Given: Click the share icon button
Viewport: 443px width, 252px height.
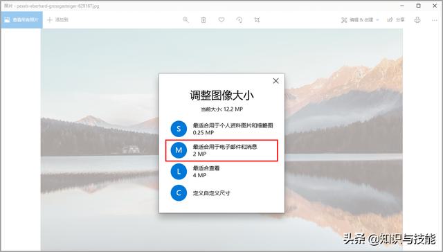Looking at the screenshot, I should click(x=395, y=20).
